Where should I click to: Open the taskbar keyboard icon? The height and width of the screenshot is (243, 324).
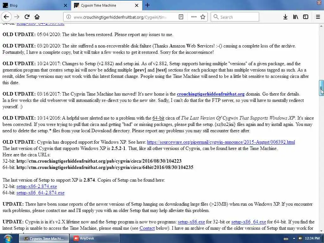click(286, 239)
